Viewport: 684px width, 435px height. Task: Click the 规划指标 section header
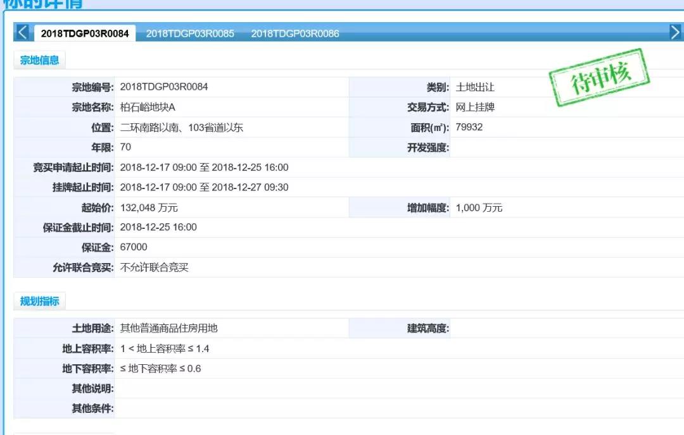[39, 302]
